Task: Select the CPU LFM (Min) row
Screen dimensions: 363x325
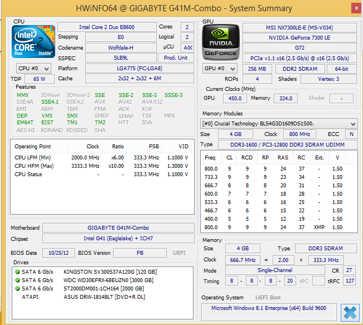Action: click(101, 158)
